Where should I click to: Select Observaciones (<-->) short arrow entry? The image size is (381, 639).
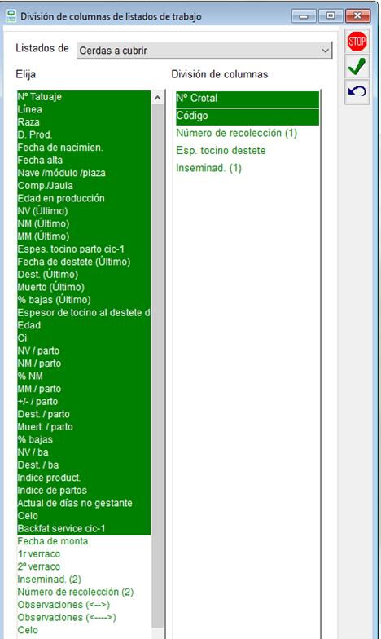tap(84, 605)
